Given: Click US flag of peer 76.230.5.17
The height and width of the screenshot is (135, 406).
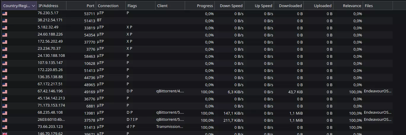Looking at the screenshot, I should coord(5,14).
